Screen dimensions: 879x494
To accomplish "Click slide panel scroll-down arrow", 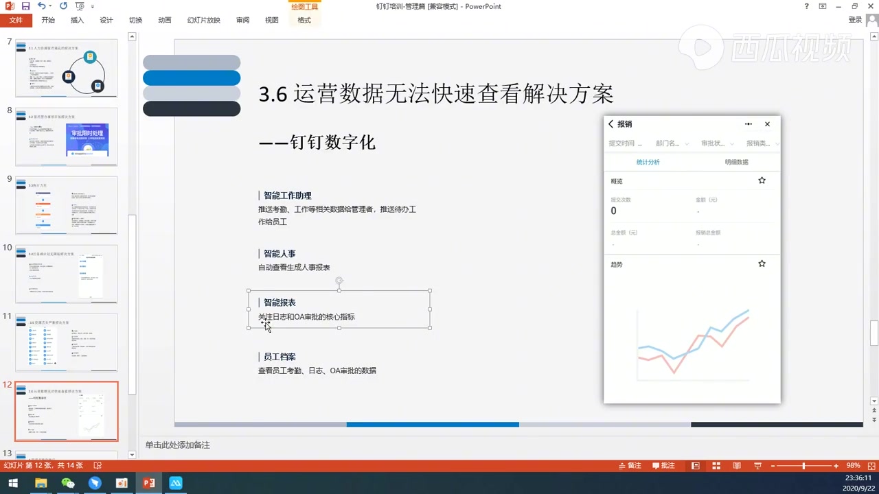I will click(x=133, y=454).
